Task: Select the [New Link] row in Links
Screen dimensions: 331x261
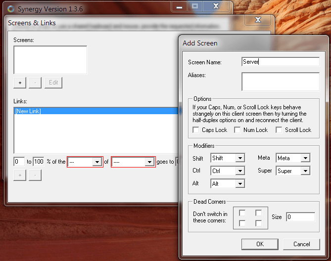Action: click(96, 111)
